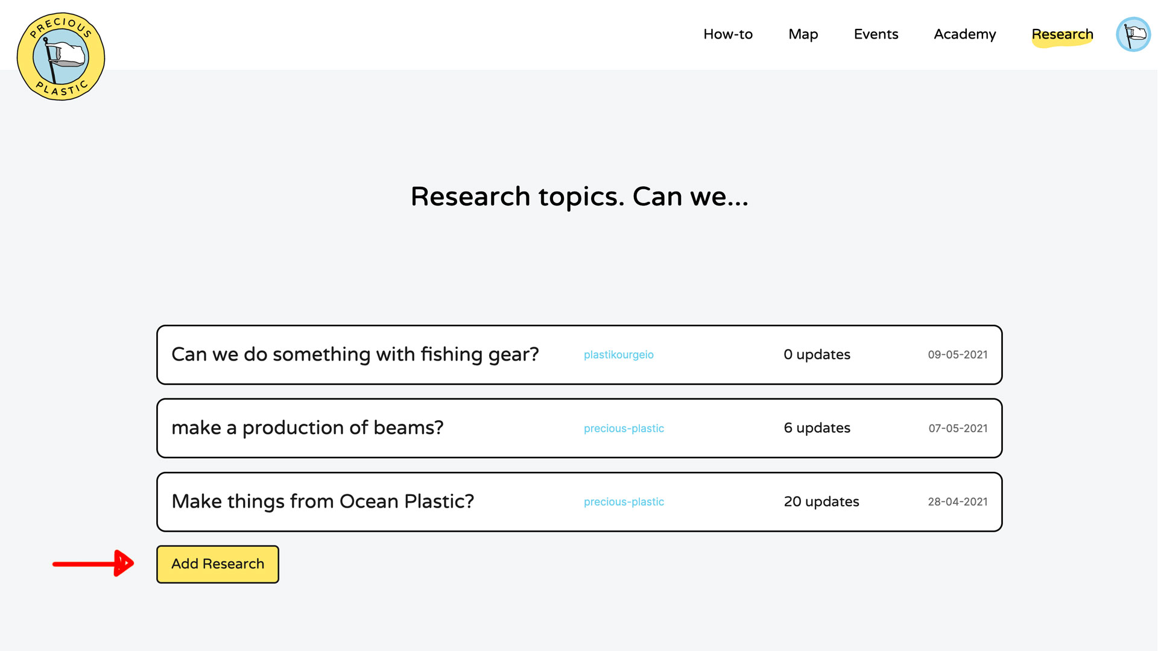Open the Events nav link
The width and height of the screenshot is (1158, 651).
(876, 34)
